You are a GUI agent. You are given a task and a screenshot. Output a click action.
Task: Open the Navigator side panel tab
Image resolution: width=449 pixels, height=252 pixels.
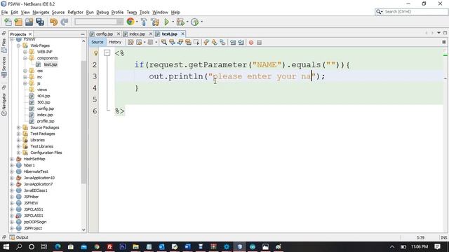point(4,104)
